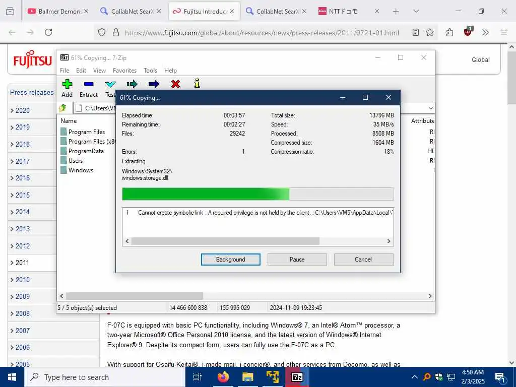This screenshot has width=516, height=387.
Task: Click the up-folder icon beside the path box
Action: pos(63,108)
